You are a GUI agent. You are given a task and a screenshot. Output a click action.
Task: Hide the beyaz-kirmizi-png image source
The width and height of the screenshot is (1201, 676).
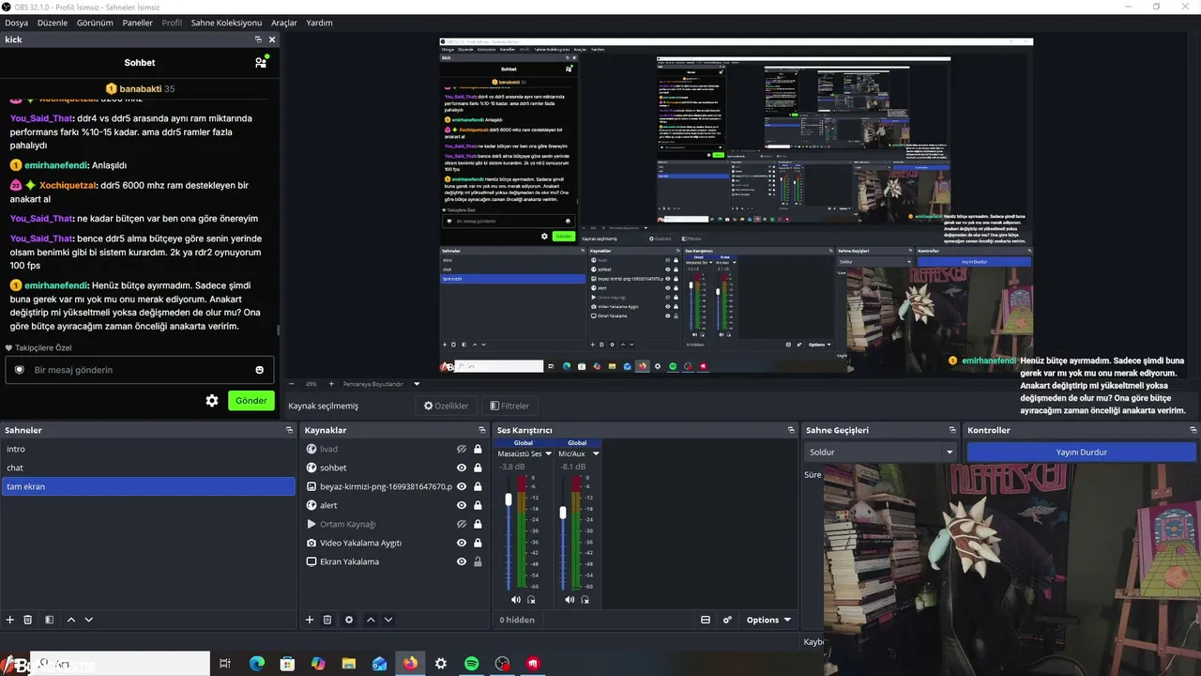(x=462, y=486)
